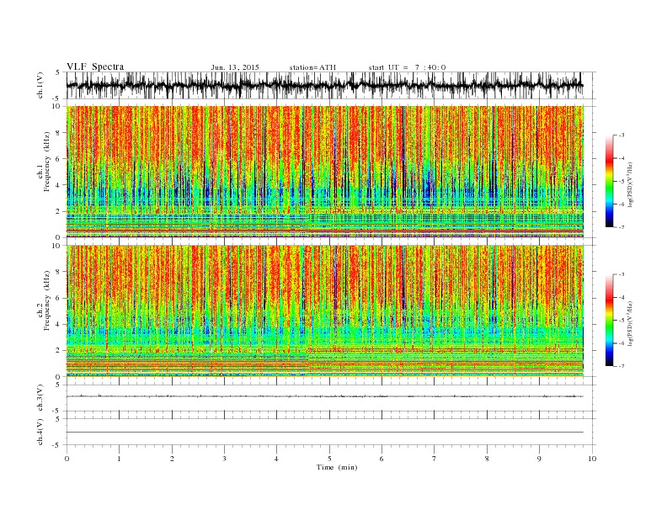Click the log(PSD) label beside the ch.1 color bar
667x515 pixels.
pyautogui.click(x=631, y=183)
